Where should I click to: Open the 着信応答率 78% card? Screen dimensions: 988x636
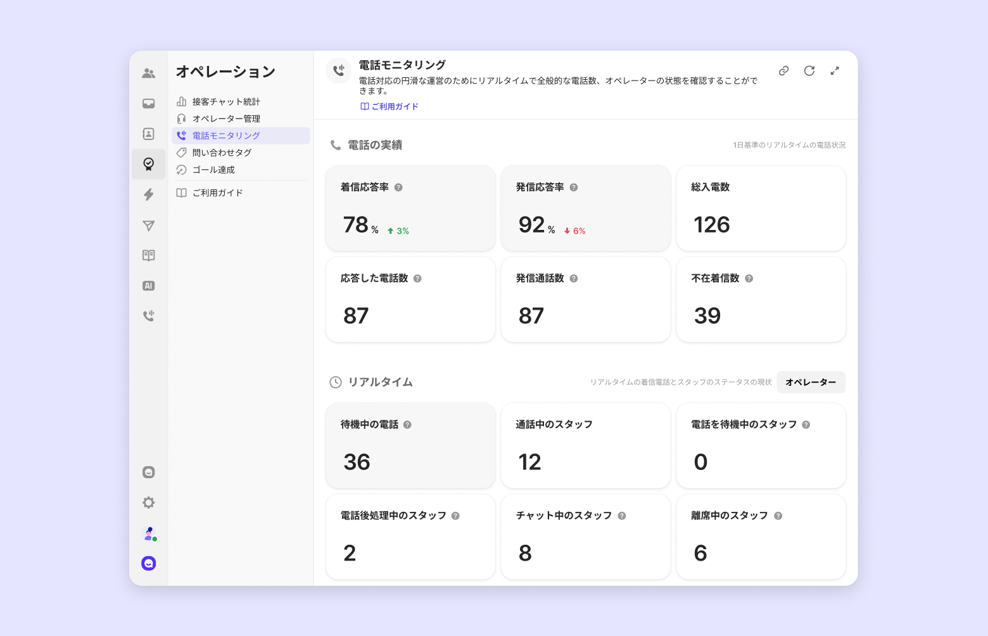click(x=410, y=208)
